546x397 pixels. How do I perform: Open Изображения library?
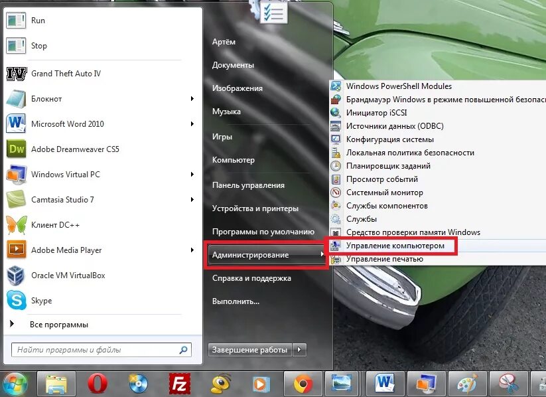coord(237,88)
